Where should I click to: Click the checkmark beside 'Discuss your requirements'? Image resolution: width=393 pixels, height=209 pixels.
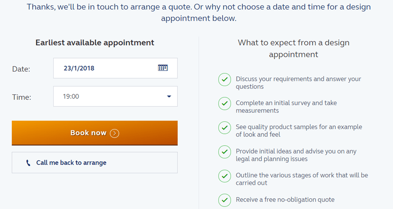(224, 80)
